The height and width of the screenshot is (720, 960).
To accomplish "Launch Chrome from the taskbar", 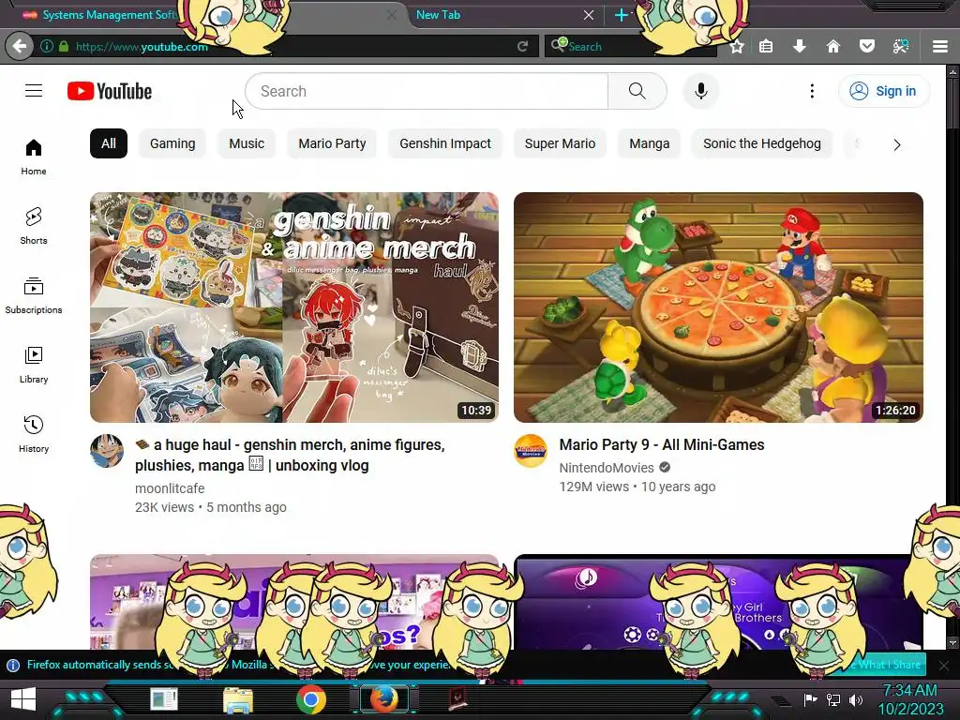I will click(311, 699).
